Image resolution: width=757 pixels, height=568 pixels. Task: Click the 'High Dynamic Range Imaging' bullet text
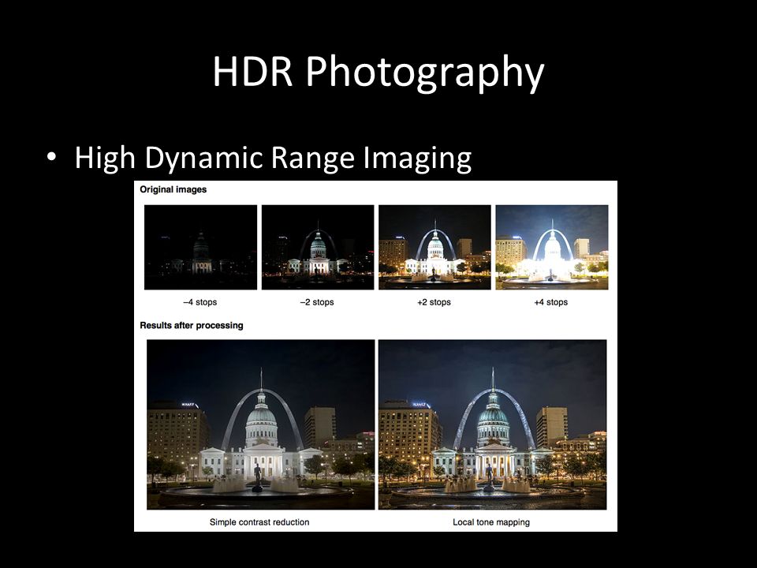click(274, 158)
